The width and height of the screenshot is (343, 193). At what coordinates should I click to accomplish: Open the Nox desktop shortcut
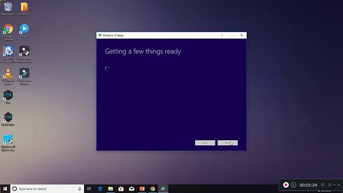(x=8, y=96)
